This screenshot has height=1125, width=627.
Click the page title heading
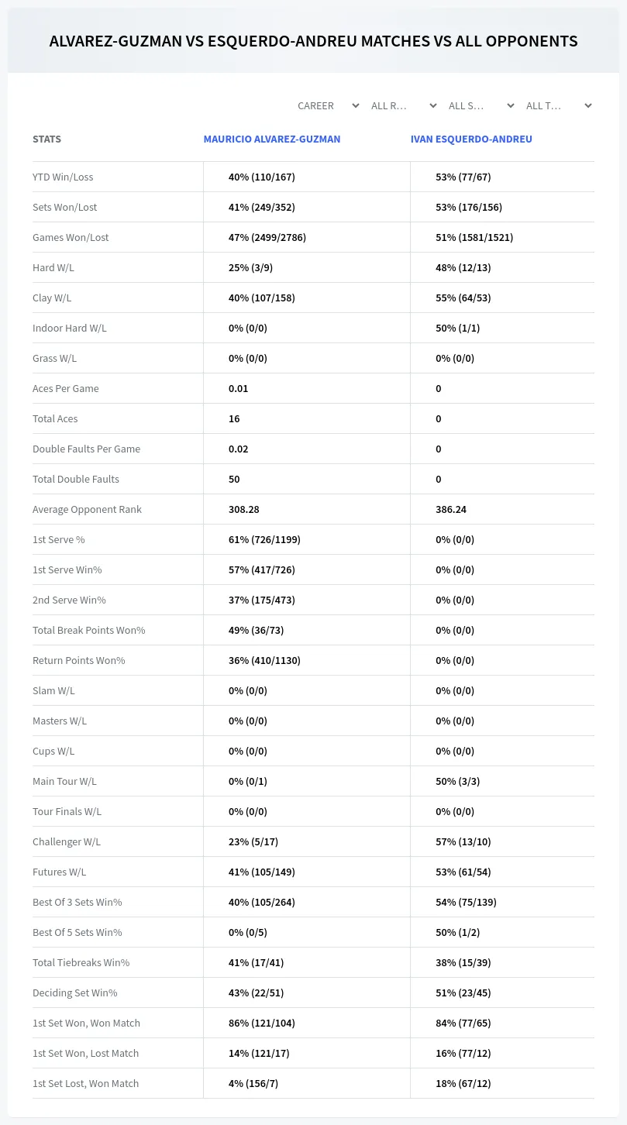pos(313,41)
